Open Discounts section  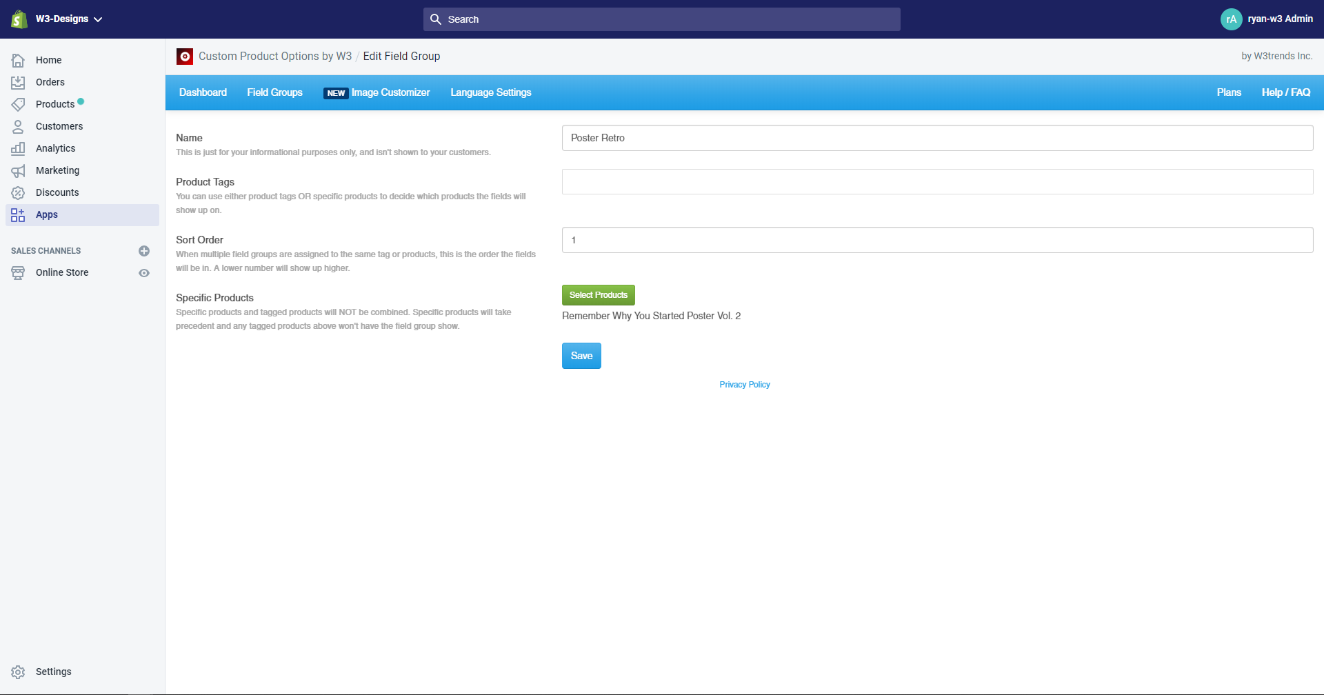coord(83,192)
